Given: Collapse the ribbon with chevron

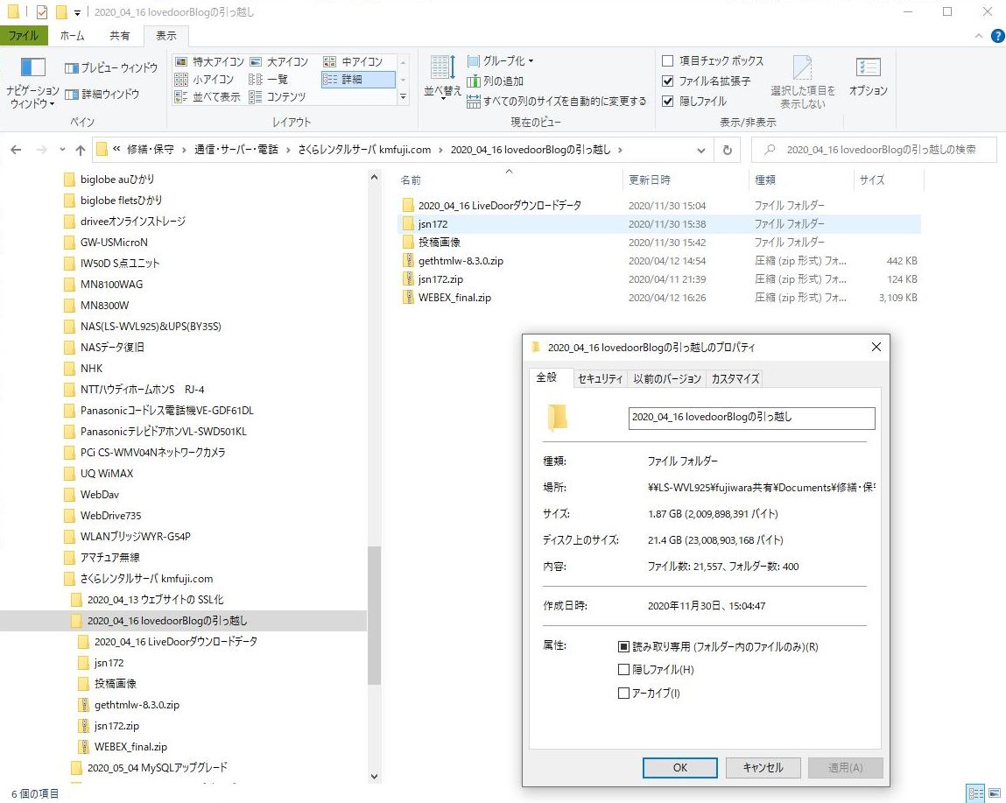Looking at the screenshot, I should point(978,36).
